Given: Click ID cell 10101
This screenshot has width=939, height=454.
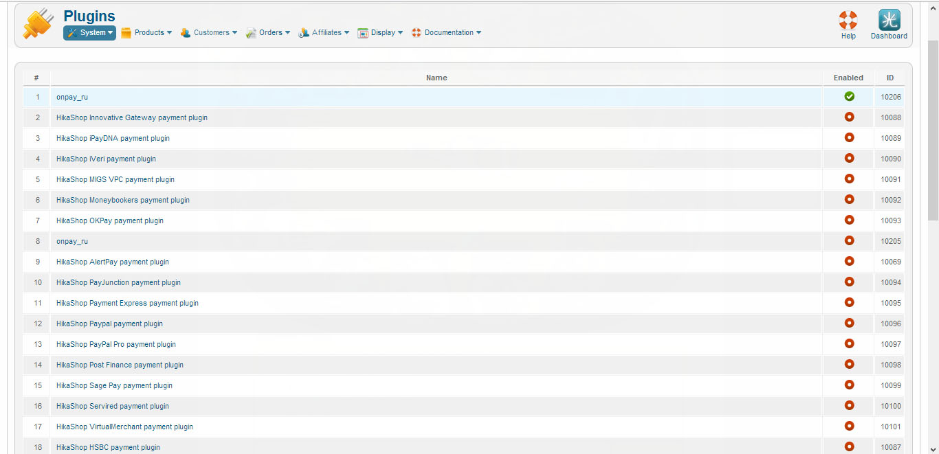Looking at the screenshot, I should [x=891, y=427].
